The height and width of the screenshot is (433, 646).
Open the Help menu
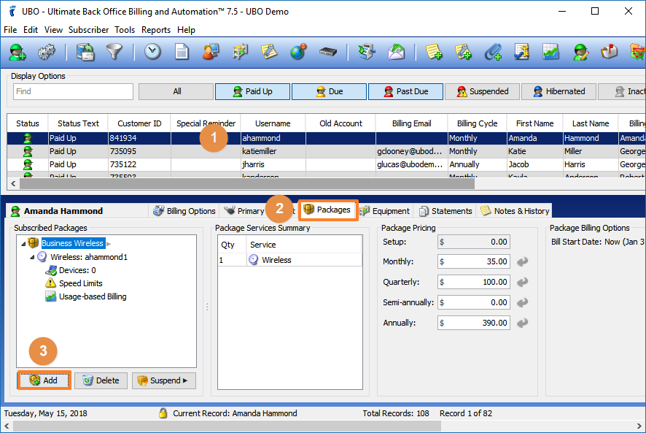pos(186,30)
